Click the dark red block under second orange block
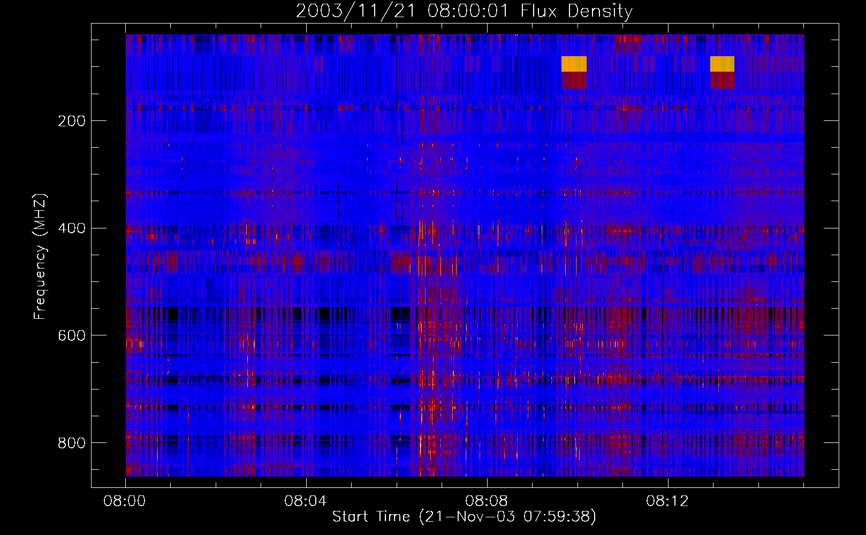This screenshot has height=535, width=866. coord(722,80)
